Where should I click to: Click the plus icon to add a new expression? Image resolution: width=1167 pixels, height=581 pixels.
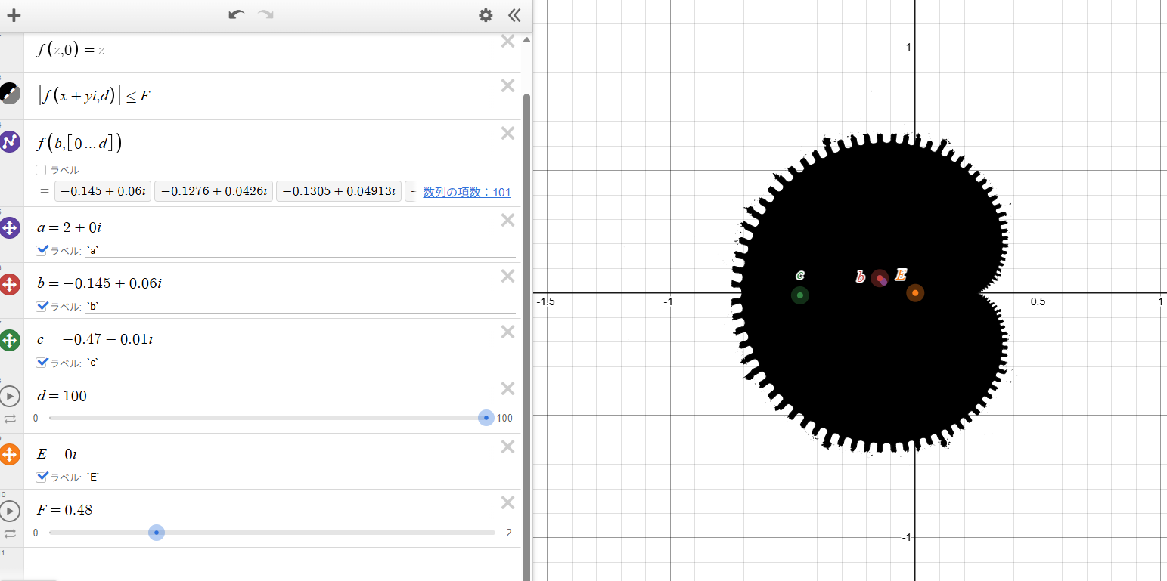tap(14, 15)
